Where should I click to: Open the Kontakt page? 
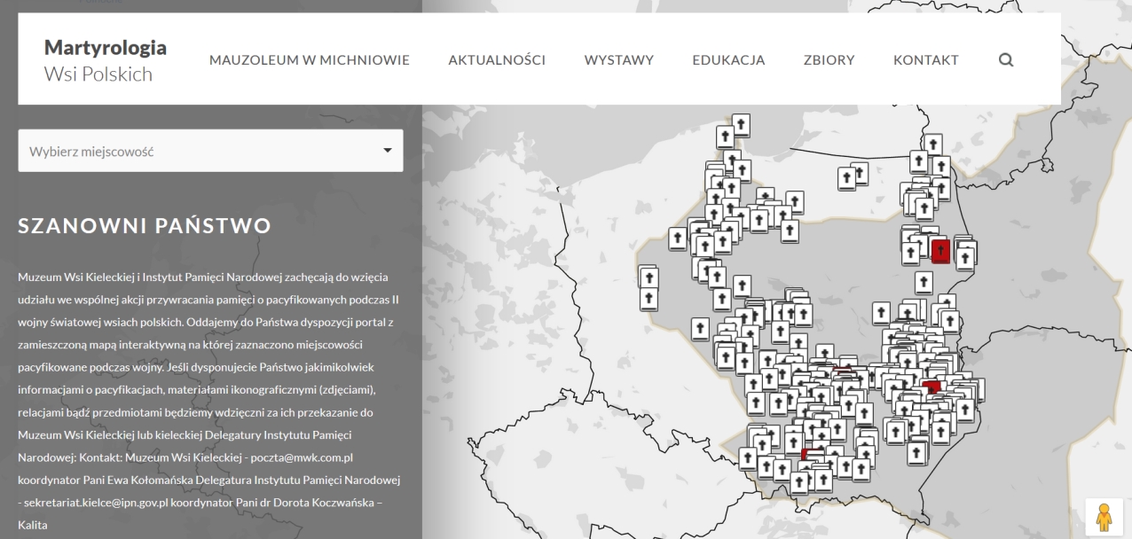pyautogui.click(x=925, y=60)
